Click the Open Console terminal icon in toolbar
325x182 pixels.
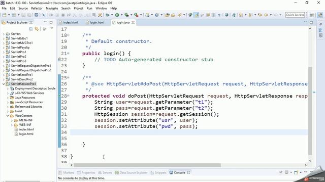pos(36,15)
